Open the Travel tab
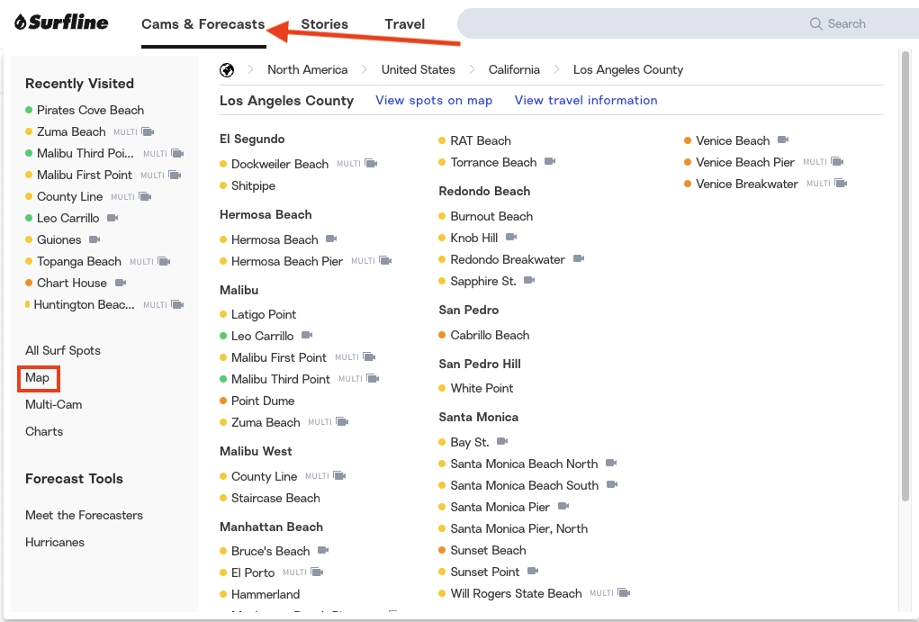The height and width of the screenshot is (622, 919). pyautogui.click(x=405, y=24)
